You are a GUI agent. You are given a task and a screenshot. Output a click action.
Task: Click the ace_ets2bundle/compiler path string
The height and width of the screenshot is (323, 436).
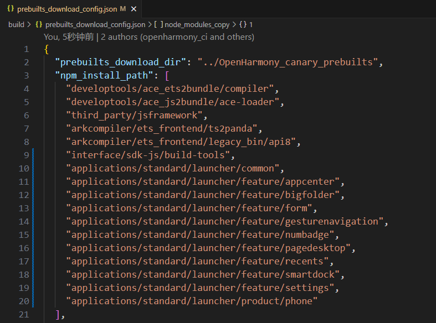click(170, 89)
